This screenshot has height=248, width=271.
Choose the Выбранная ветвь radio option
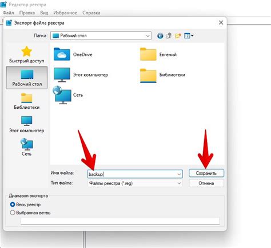coord(13,212)
